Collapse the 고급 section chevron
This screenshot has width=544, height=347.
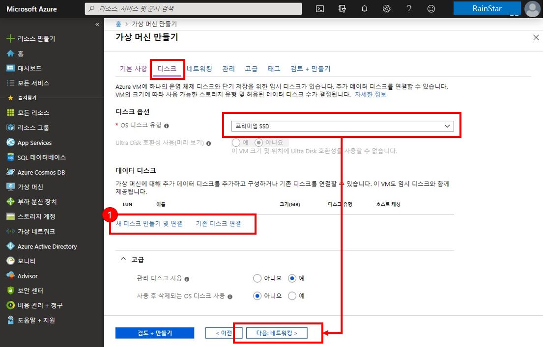[123, 259]
